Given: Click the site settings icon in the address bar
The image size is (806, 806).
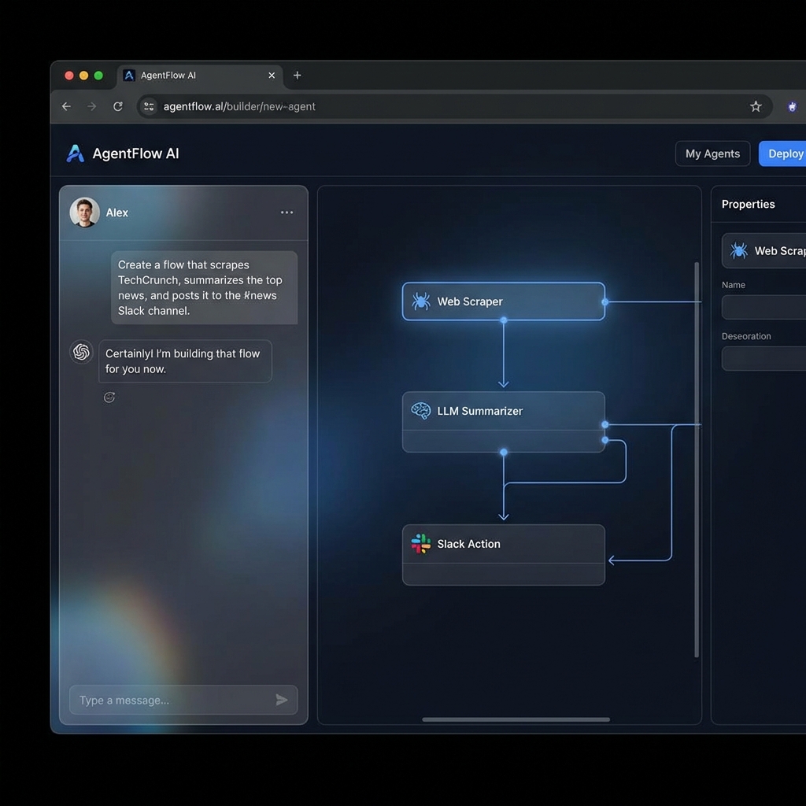Looking at the screenshot, I should (x=148, y=105).
